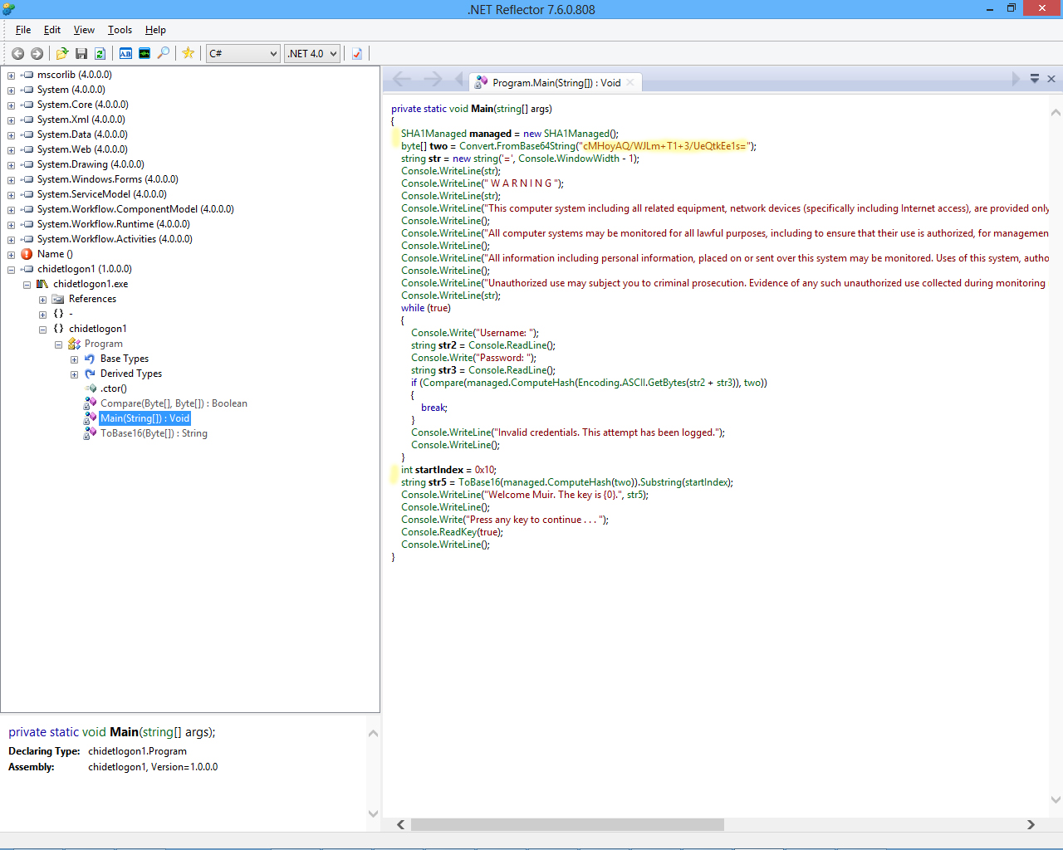Open the View menu
The height and width of the screenshot is (850, 1063).
click(x=84, y=30)
